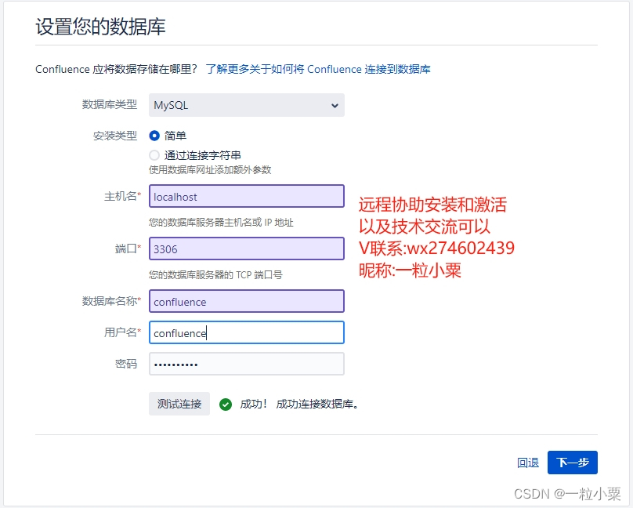Open the 了解更多关于如何将 Confluence 连接到数据库 link
The image size is (633, 508).
point(318,70)
